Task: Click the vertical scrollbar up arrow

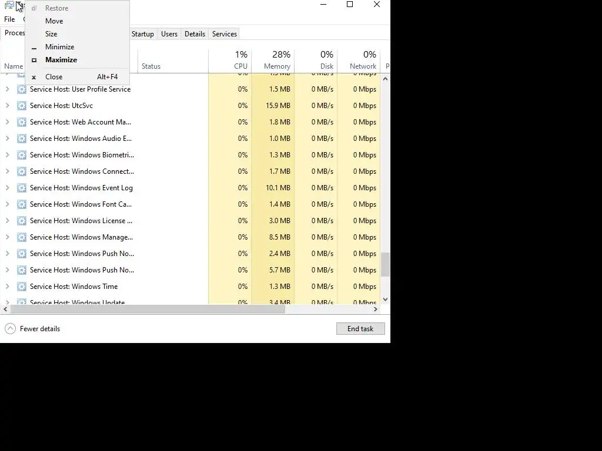Action: point(386,79)
